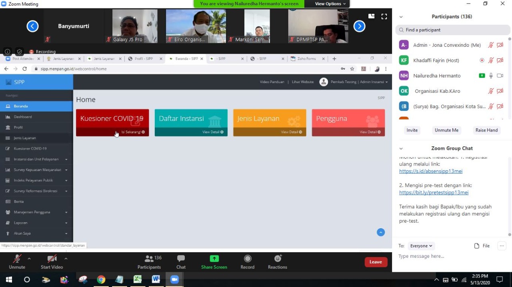Screen dimensions: 512x287
Task: Open Berita in SIPP sidebar
Action: 36,201
